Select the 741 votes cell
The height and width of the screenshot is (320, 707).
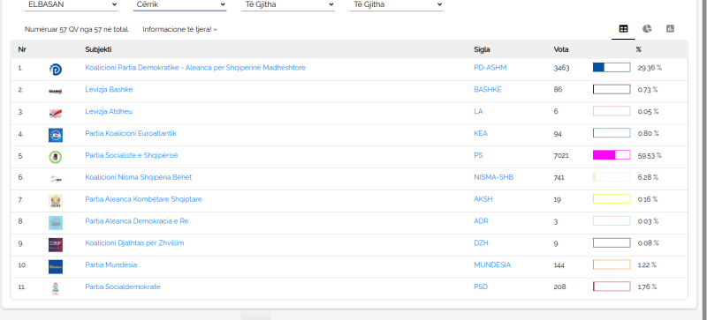(559, 178)
